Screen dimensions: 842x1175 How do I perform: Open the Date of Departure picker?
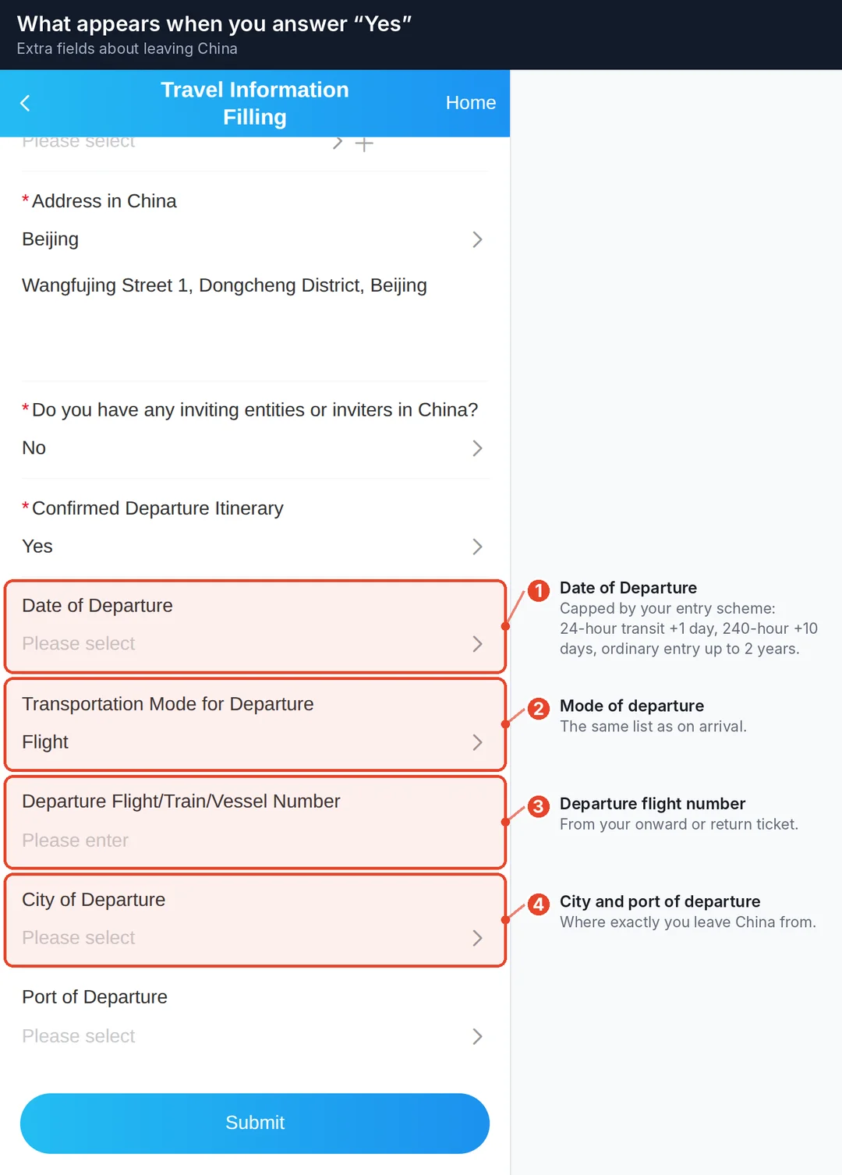coord(255,627)
